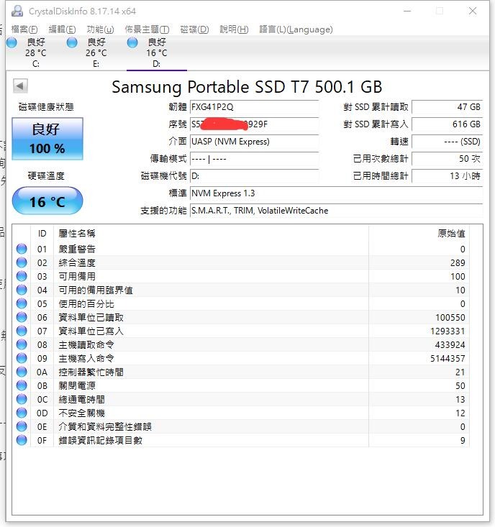Viewport: 495px width, 527px height.
Task: Click status orb for attribute 0B 關閉電源
Action: coord(22,385)
